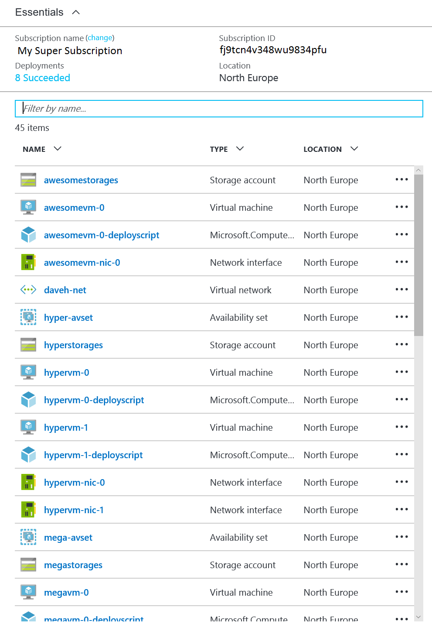
Task: Select the network interface icon for awesomevm-nic-0
Action: [28, 262]
